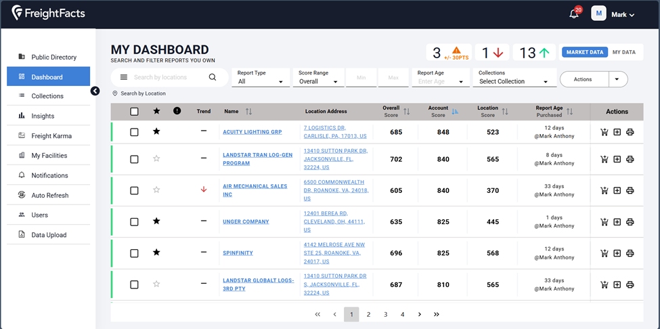
Task: Toggle the select-all checkbox in table header
Action: click(134, 112)
